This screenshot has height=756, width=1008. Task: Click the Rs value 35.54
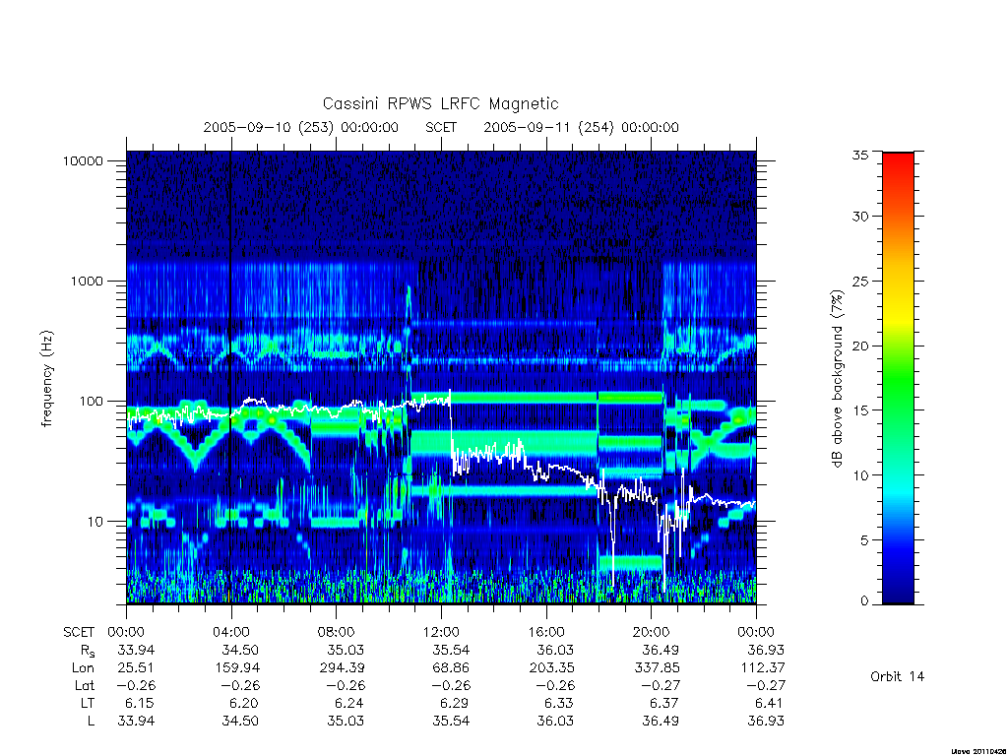point(451,651)
